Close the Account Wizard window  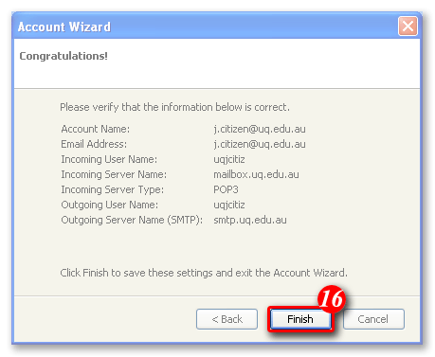pos(408,26)
